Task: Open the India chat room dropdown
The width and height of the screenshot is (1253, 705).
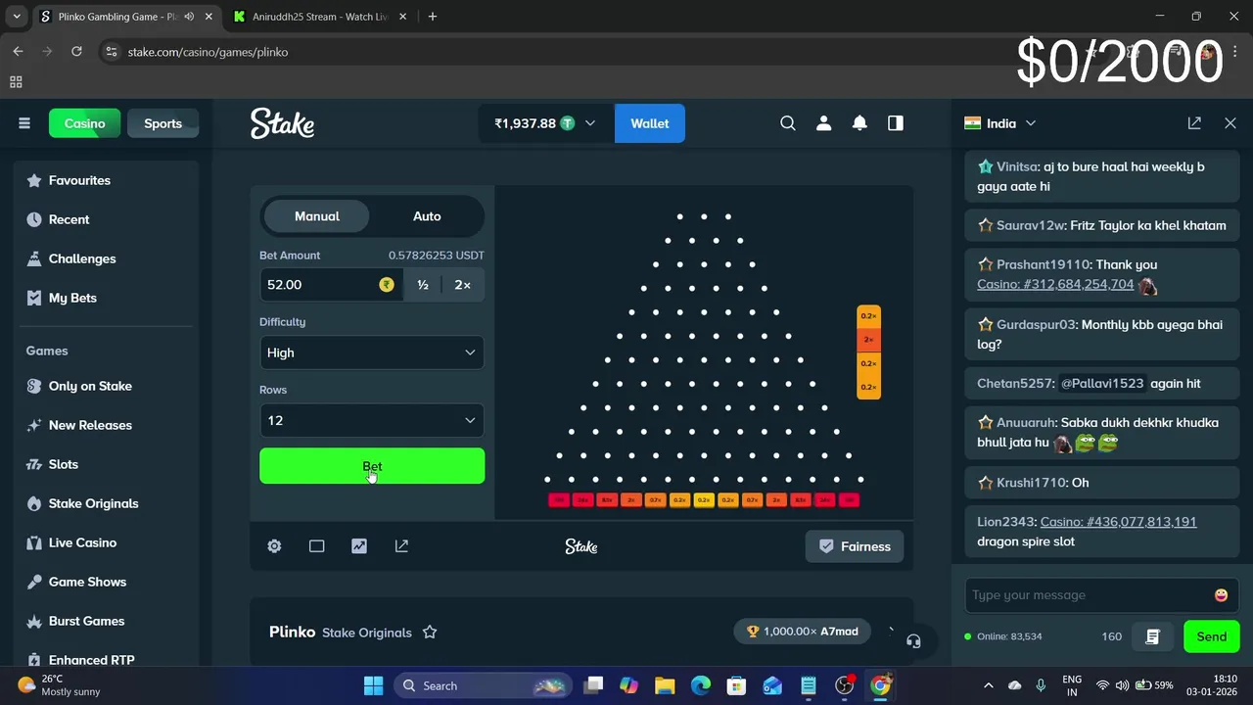Action: pyautogui.click(x=999, y=123)
